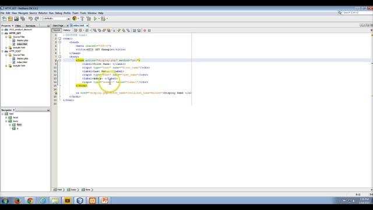
Task: Switch editor to Source view
Action: [x=57, y=30]
